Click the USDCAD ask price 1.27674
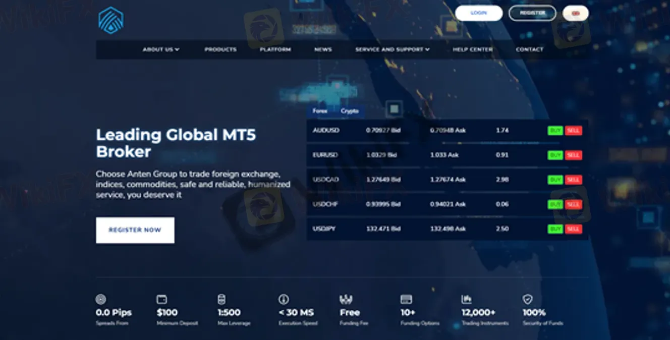Viewport: 670px width, 340px height. [448, 180]
